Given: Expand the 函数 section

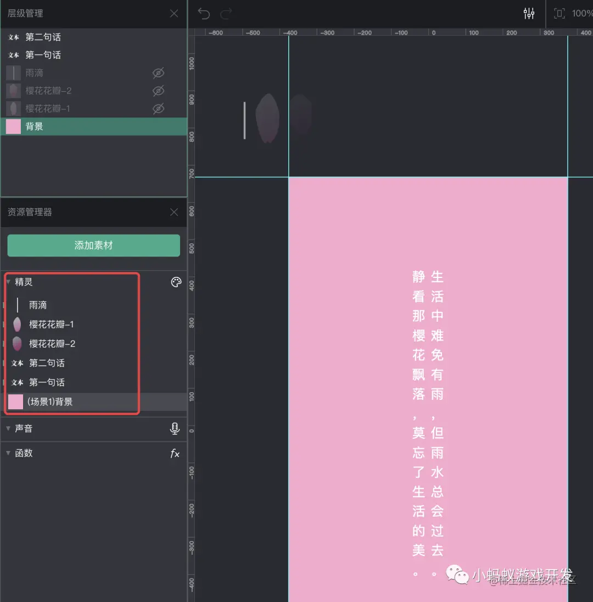Looking at the screenshot, I should [8, 453].
